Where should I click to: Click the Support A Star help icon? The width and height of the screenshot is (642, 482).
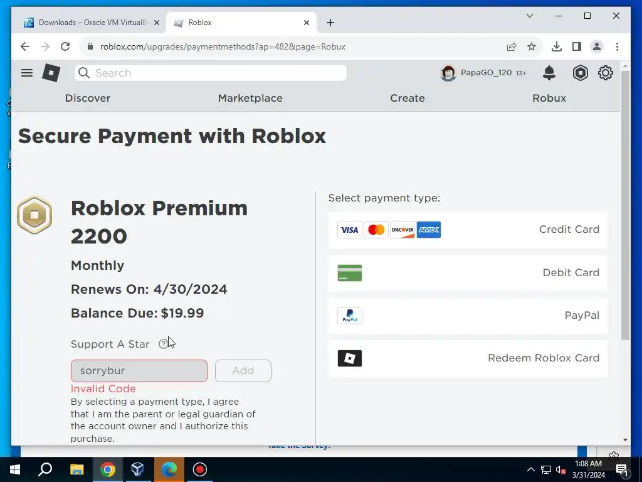[163, 344]
